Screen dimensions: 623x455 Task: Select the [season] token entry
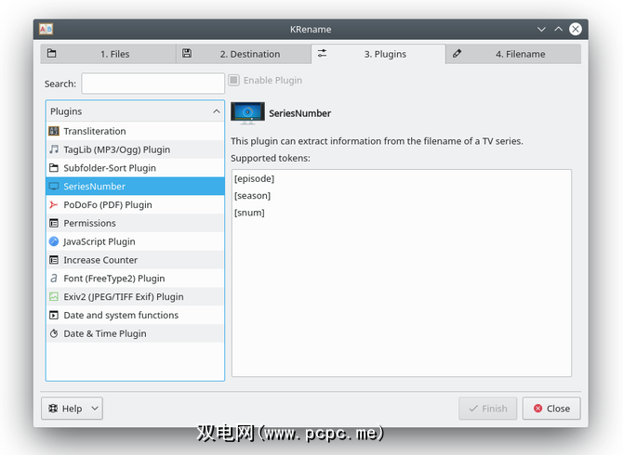coord(252,196)
